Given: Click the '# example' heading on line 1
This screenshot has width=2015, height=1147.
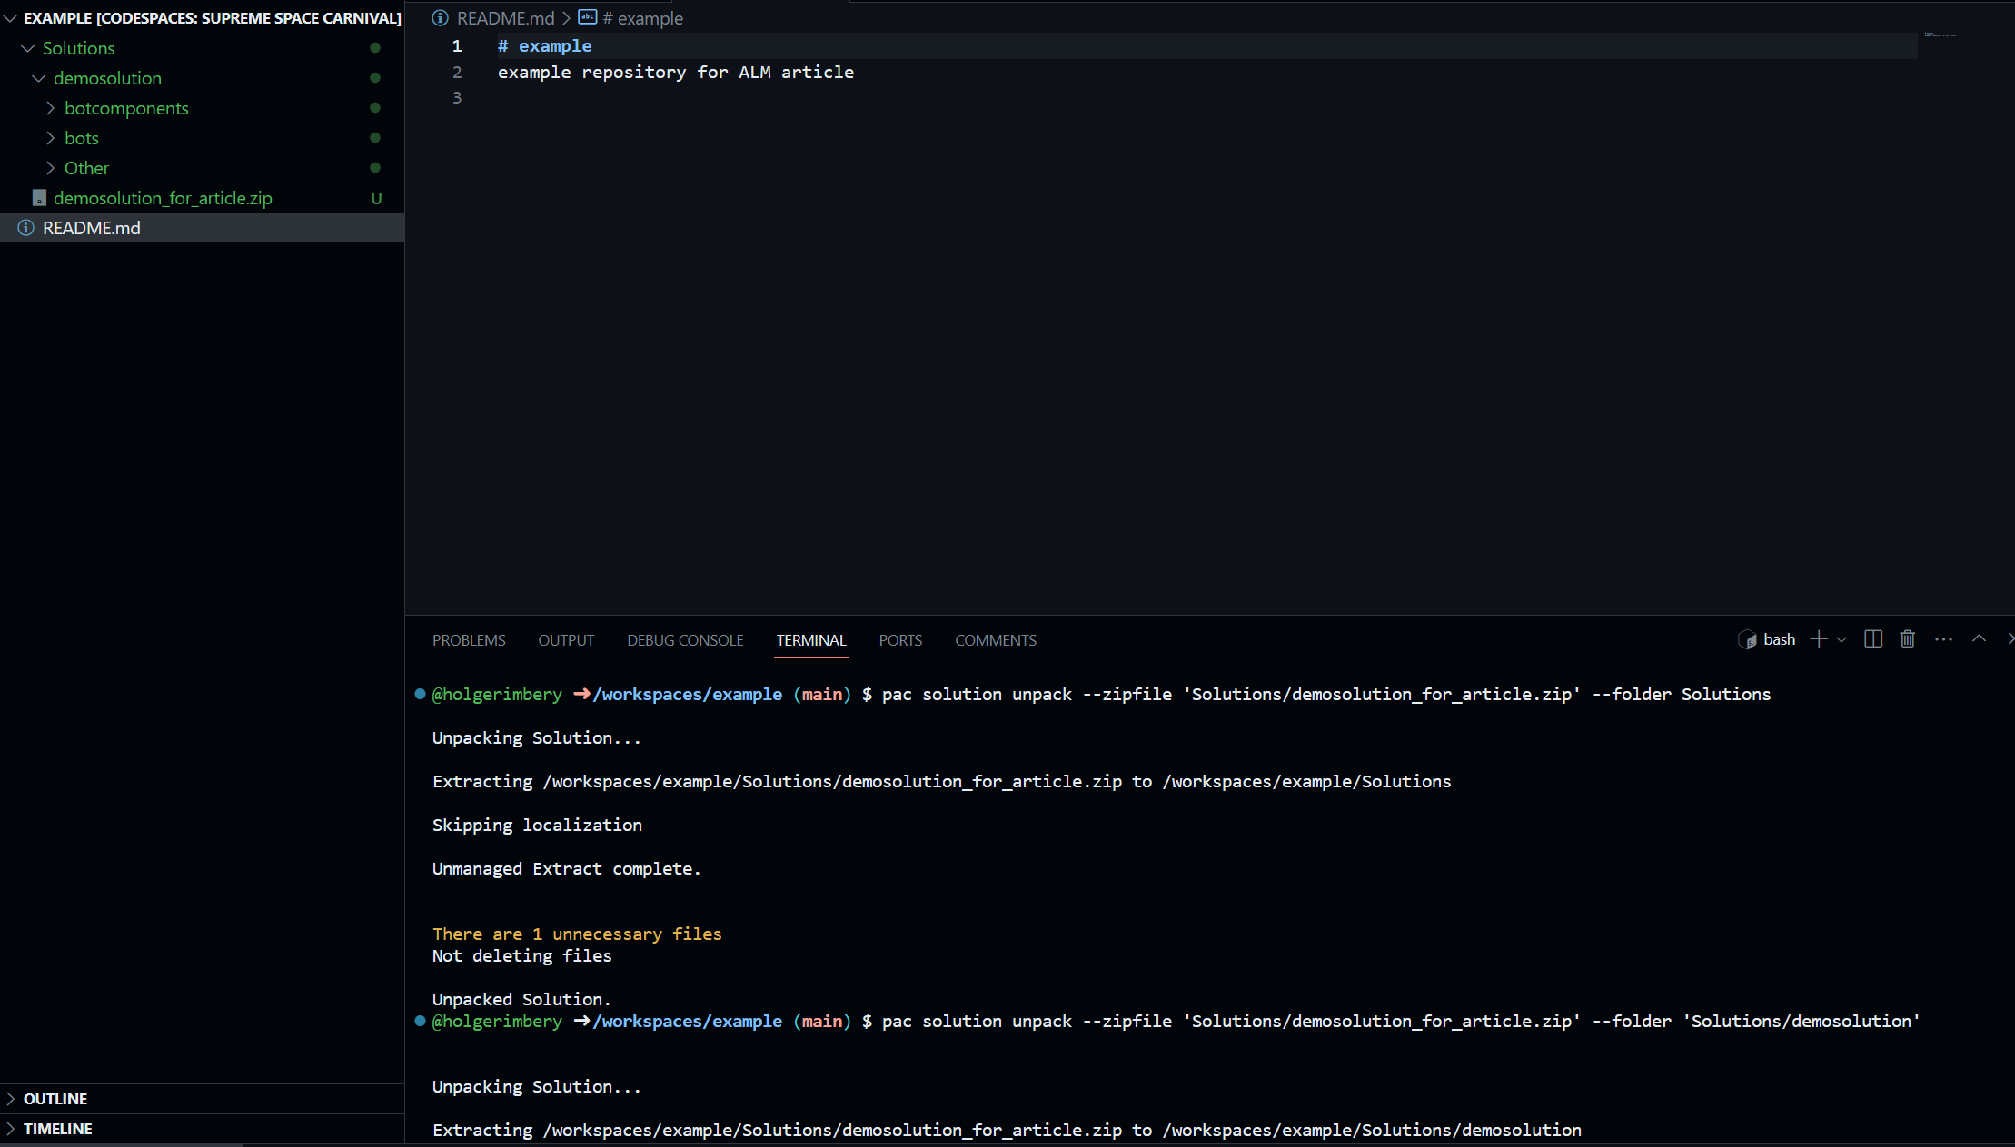Looking at the screenshot, I should [x=544, y=46].
